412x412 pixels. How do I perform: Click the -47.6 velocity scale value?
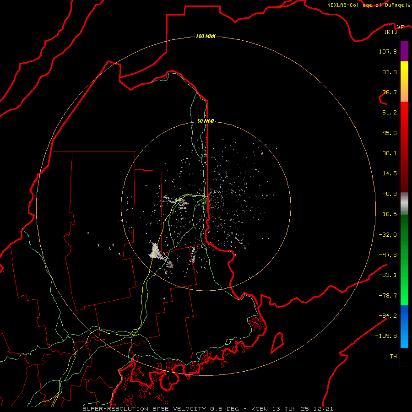(x=388, y=255)
